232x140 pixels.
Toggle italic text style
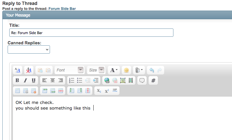(x=25, y=80)
